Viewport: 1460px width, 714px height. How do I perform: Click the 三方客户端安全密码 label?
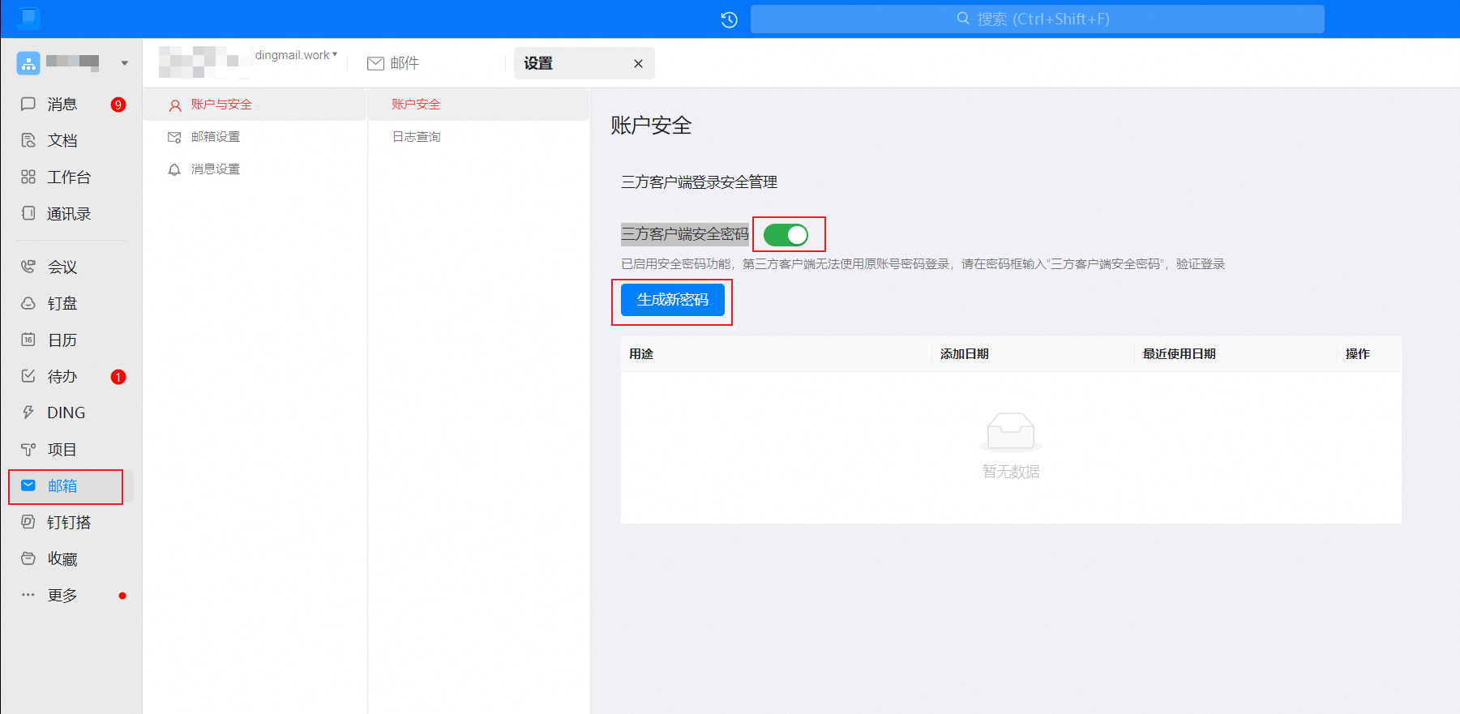coord(685,234)
